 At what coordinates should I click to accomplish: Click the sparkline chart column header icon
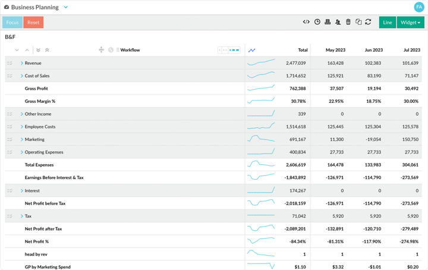point(251,50)
